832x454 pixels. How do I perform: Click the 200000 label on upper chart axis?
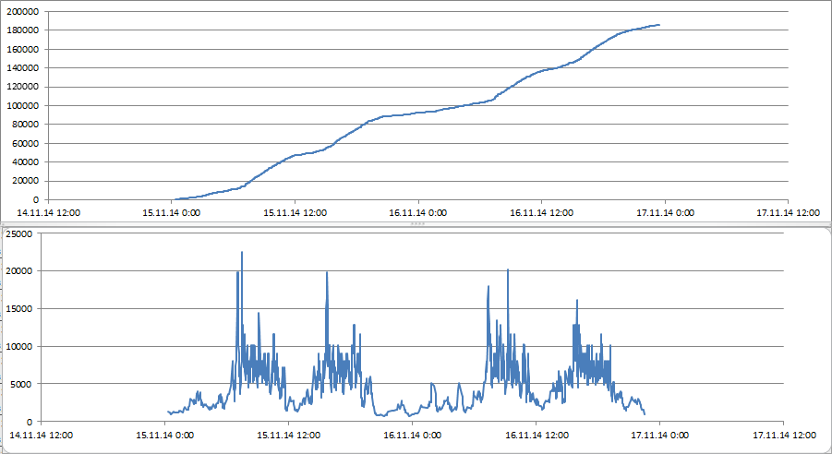click(x=22, y=11)
